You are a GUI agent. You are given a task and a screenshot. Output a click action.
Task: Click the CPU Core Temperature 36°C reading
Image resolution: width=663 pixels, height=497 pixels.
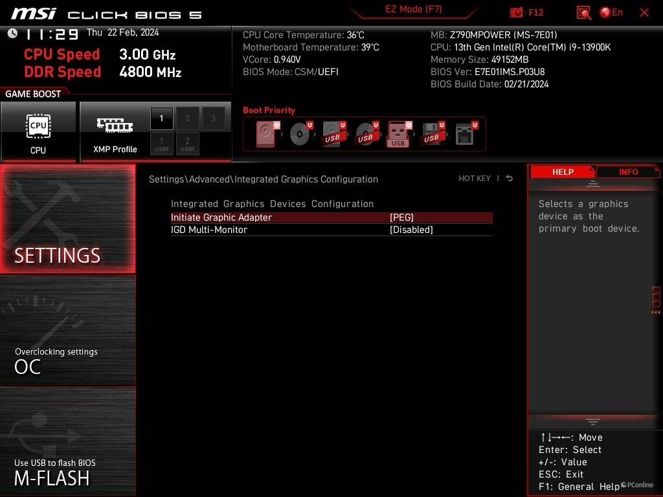[303, 35]
